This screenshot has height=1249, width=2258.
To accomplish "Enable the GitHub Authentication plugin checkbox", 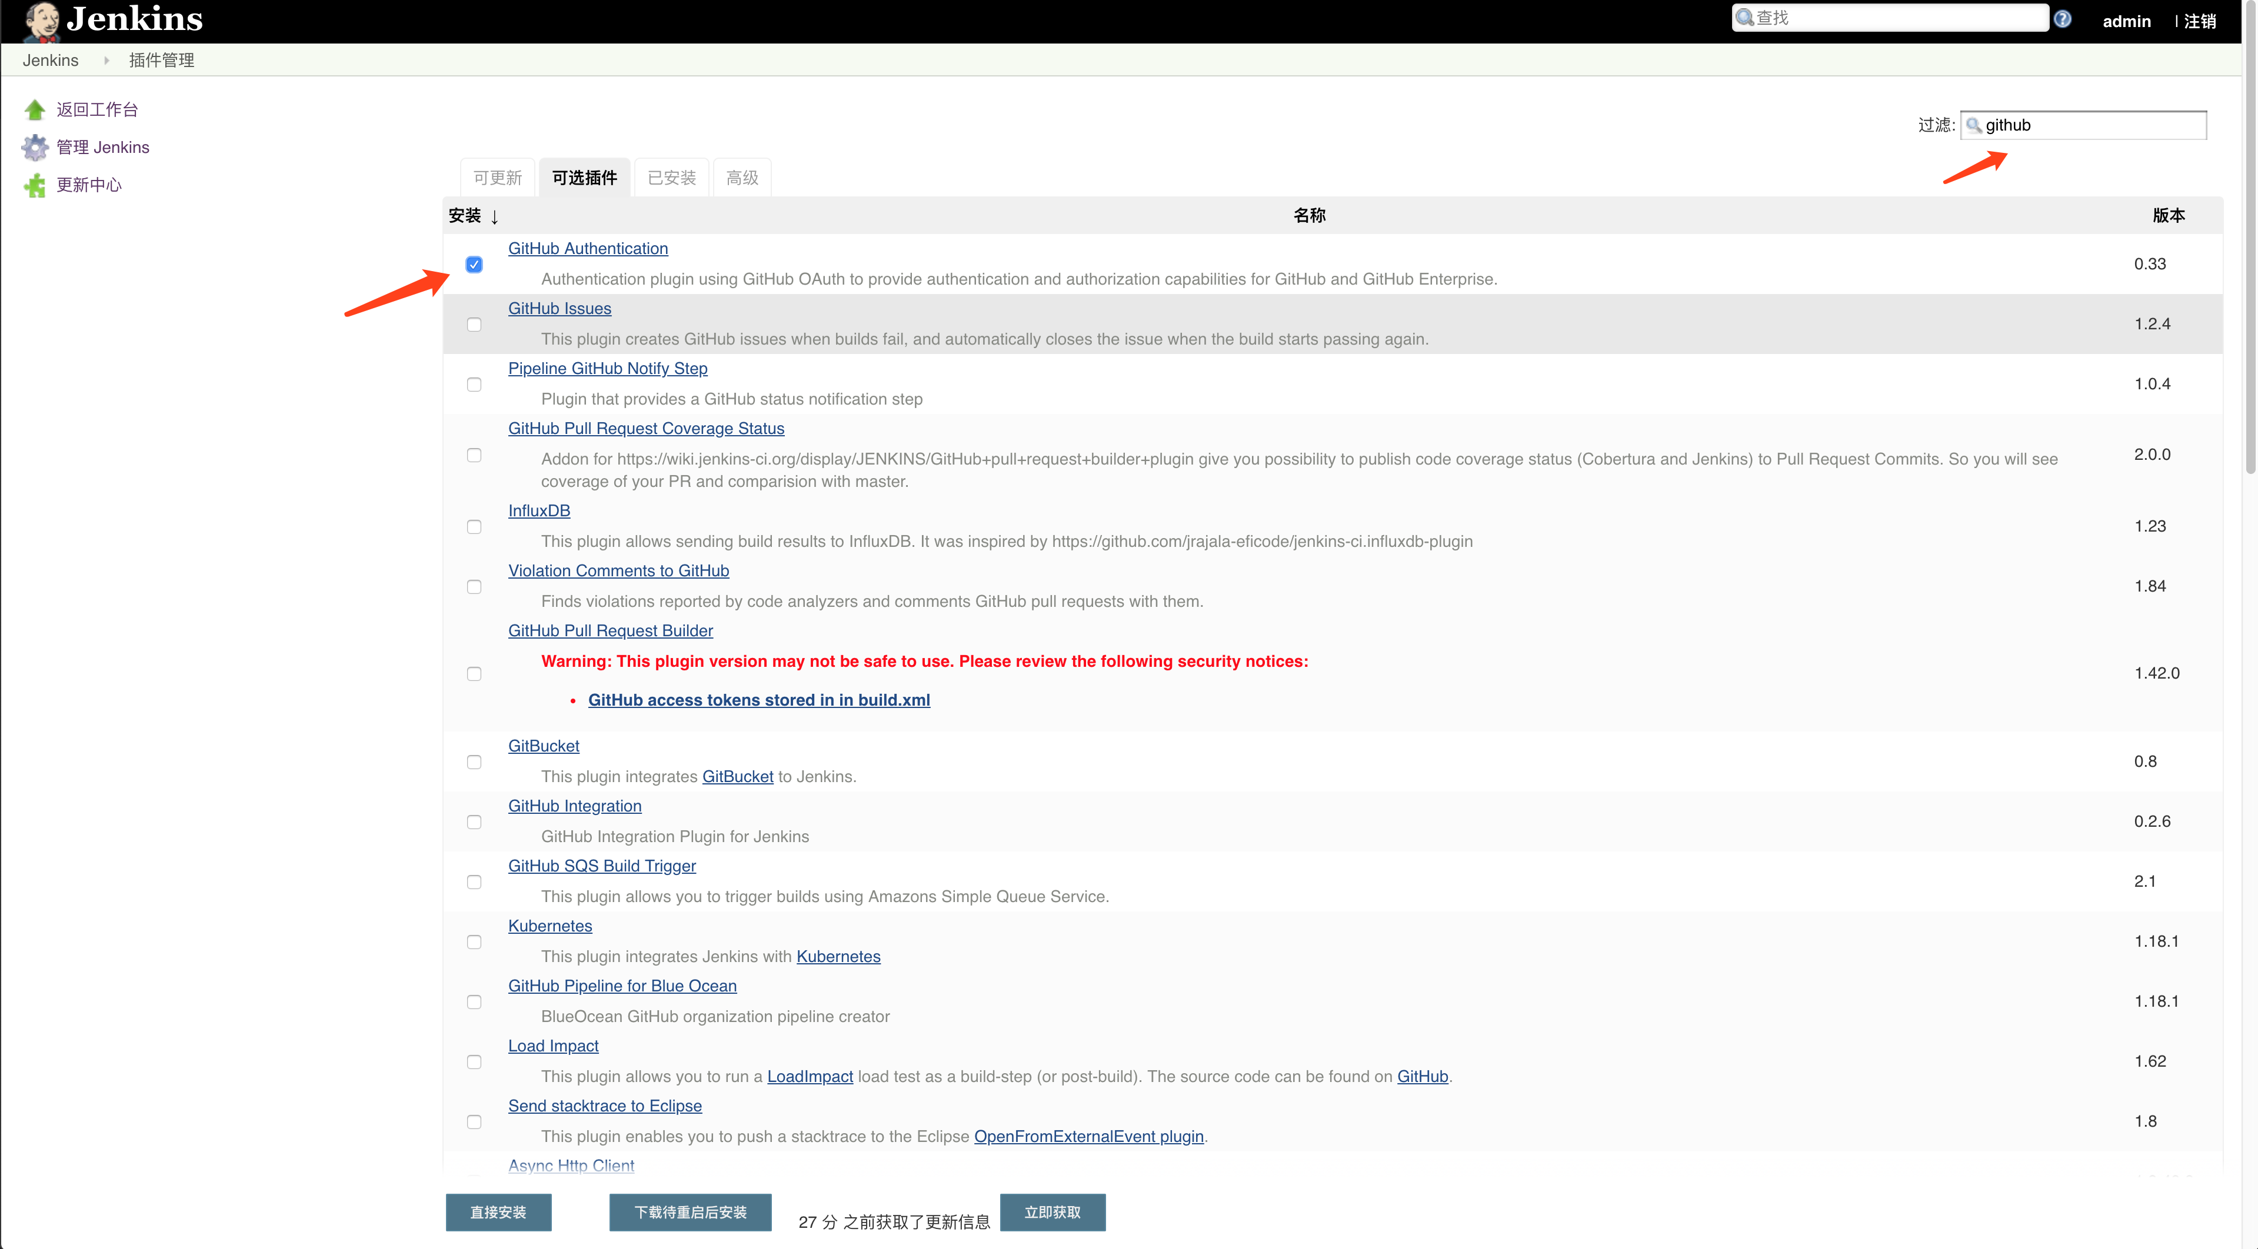I will tap(474, 263).
